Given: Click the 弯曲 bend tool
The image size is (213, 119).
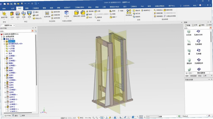Looking at the screenshot, I should pyautogui.click(x=121, y=11).
